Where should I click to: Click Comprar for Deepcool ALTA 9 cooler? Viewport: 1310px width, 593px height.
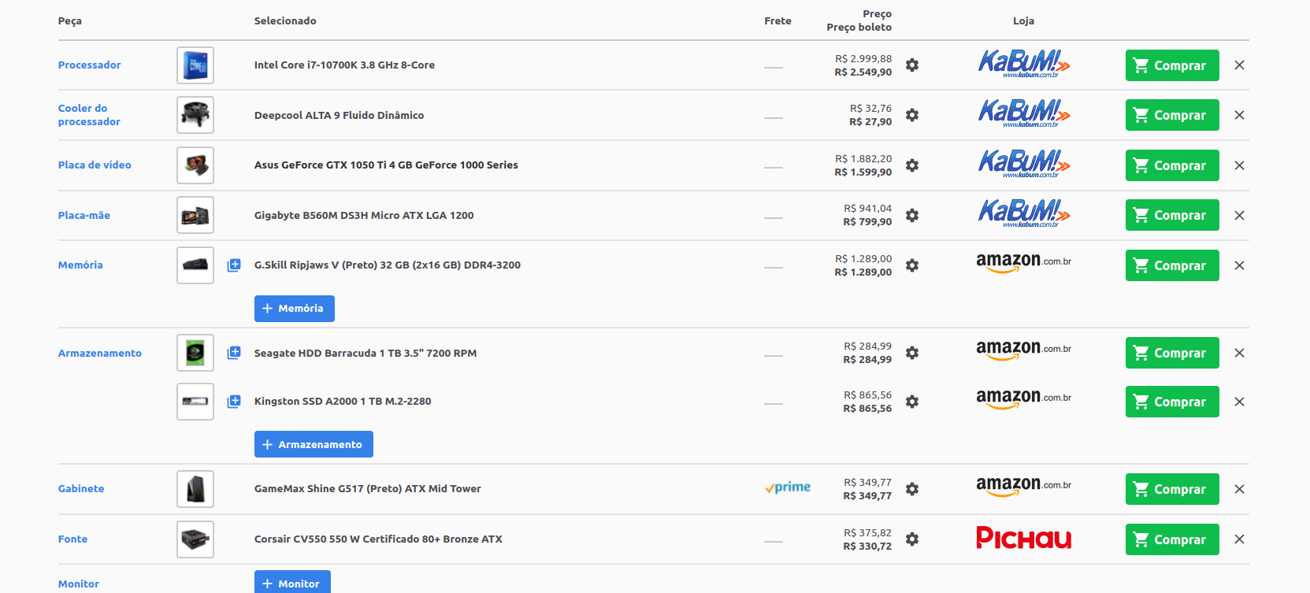[1172, 115]
